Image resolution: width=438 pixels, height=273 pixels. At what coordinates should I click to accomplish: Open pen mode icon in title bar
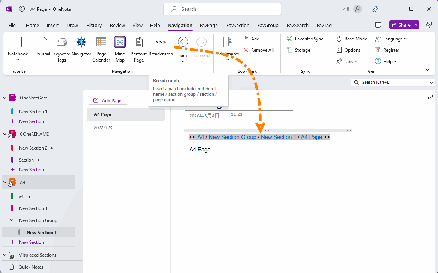375,9
